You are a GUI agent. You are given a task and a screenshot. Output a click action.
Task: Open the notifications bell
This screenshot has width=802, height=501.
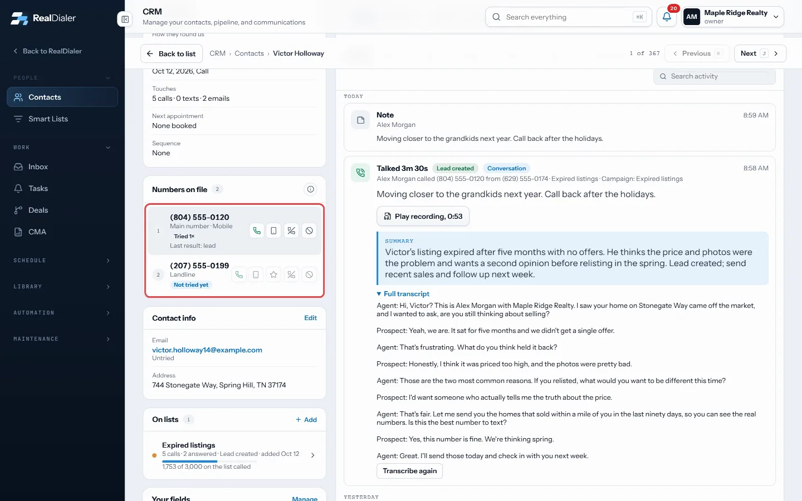pos(667,17)
